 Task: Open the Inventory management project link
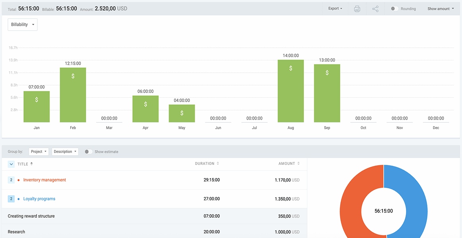pyautogui.click(x=44, y=180)
